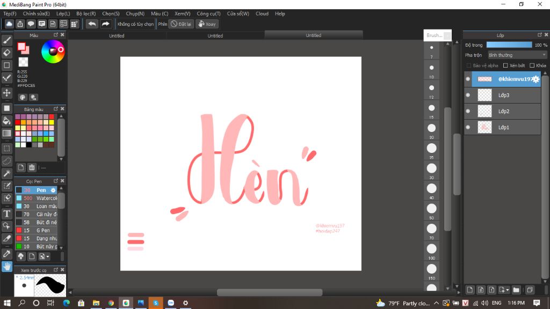
Task: Open layer settings gear for @khiemvu197
Action: tap(535, 79)
